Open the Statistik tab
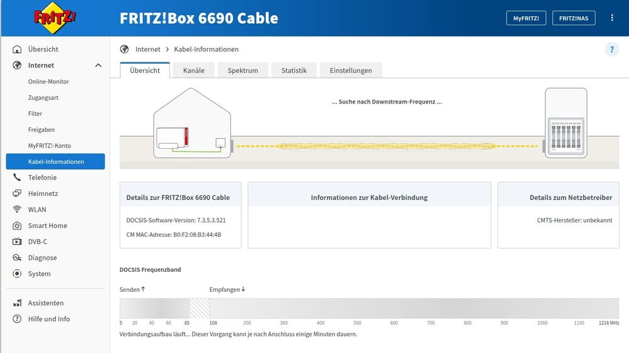Image resolution: width=629 pixels, height=353 pixels. coord(293,71)
